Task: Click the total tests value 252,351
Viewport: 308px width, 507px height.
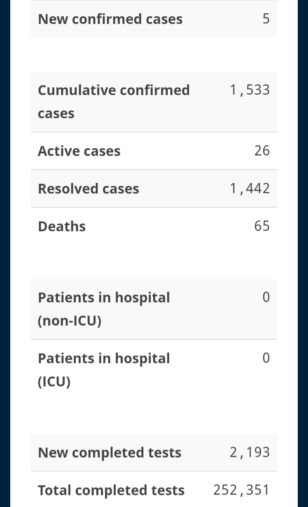Action: point(241,490)
